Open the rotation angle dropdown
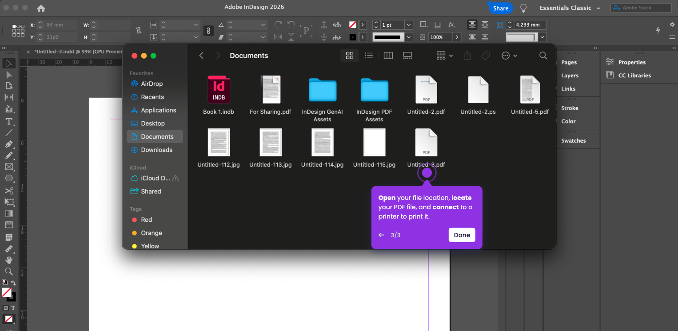Screen dimensions: 678x331 pyautogui.click(x=263, y=25)
